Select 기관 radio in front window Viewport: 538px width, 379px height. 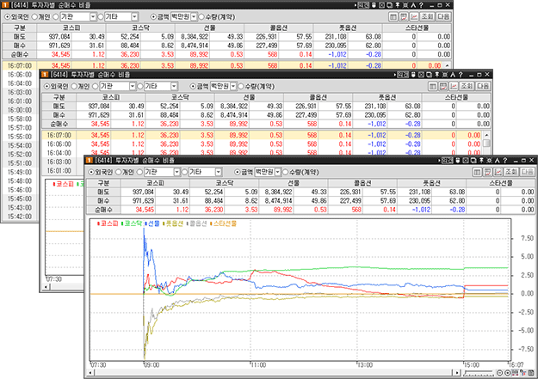pos(139,172)
